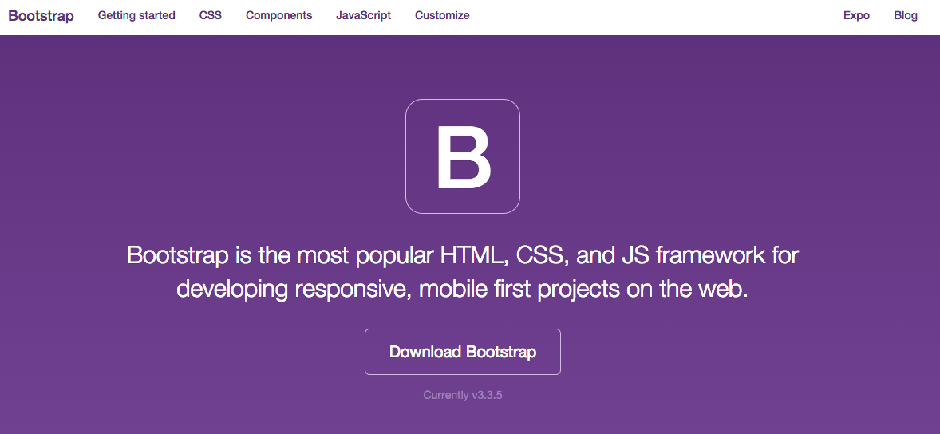The width and height of the screenshot is (940, 434).
Task: Click the Bootstrap brand link
Action: 41,16
